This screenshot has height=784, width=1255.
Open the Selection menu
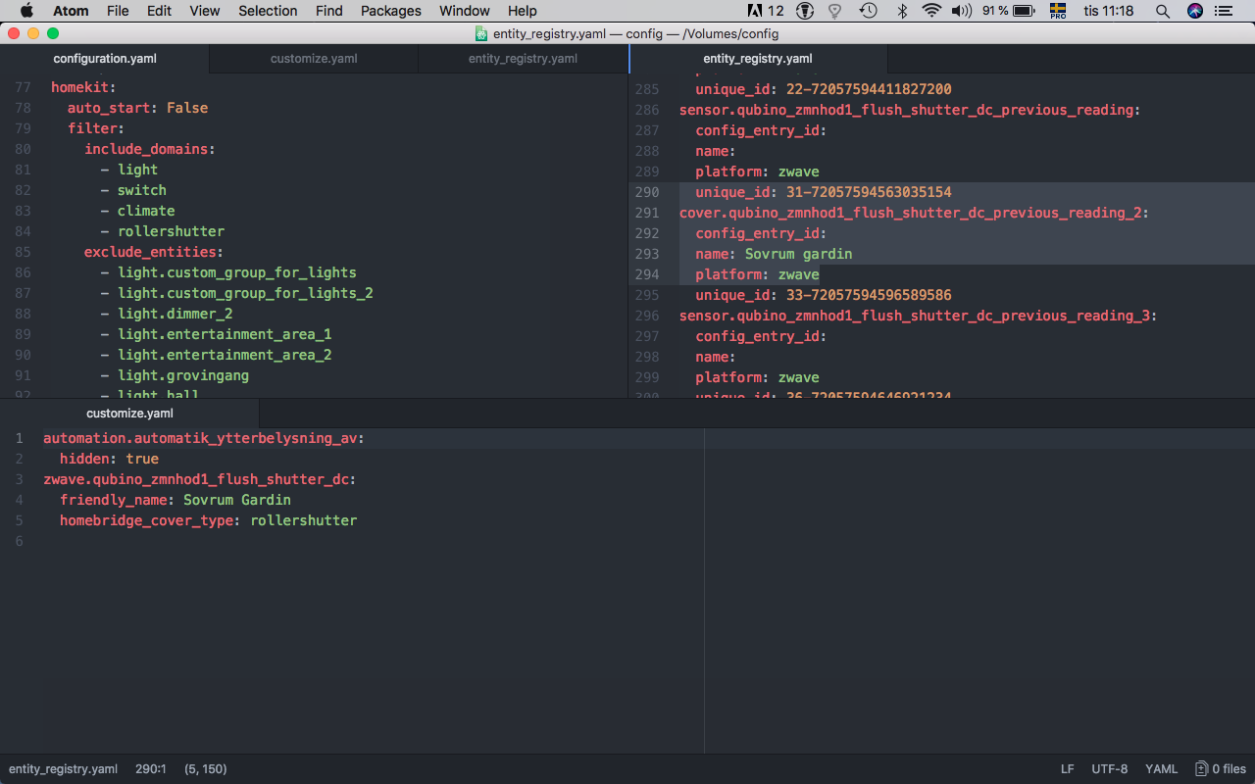coord(268,11)
